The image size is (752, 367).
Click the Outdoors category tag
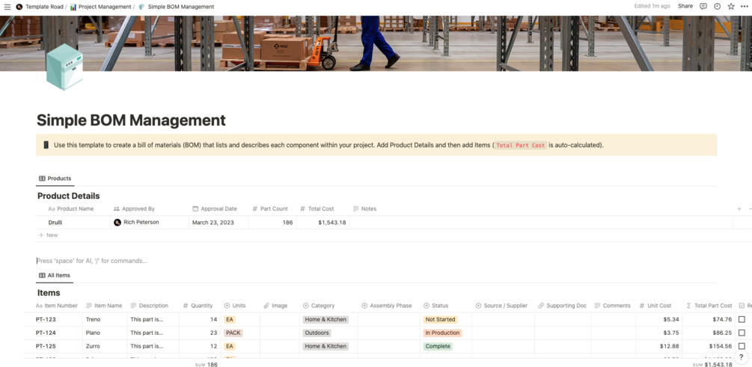(317, 333)
